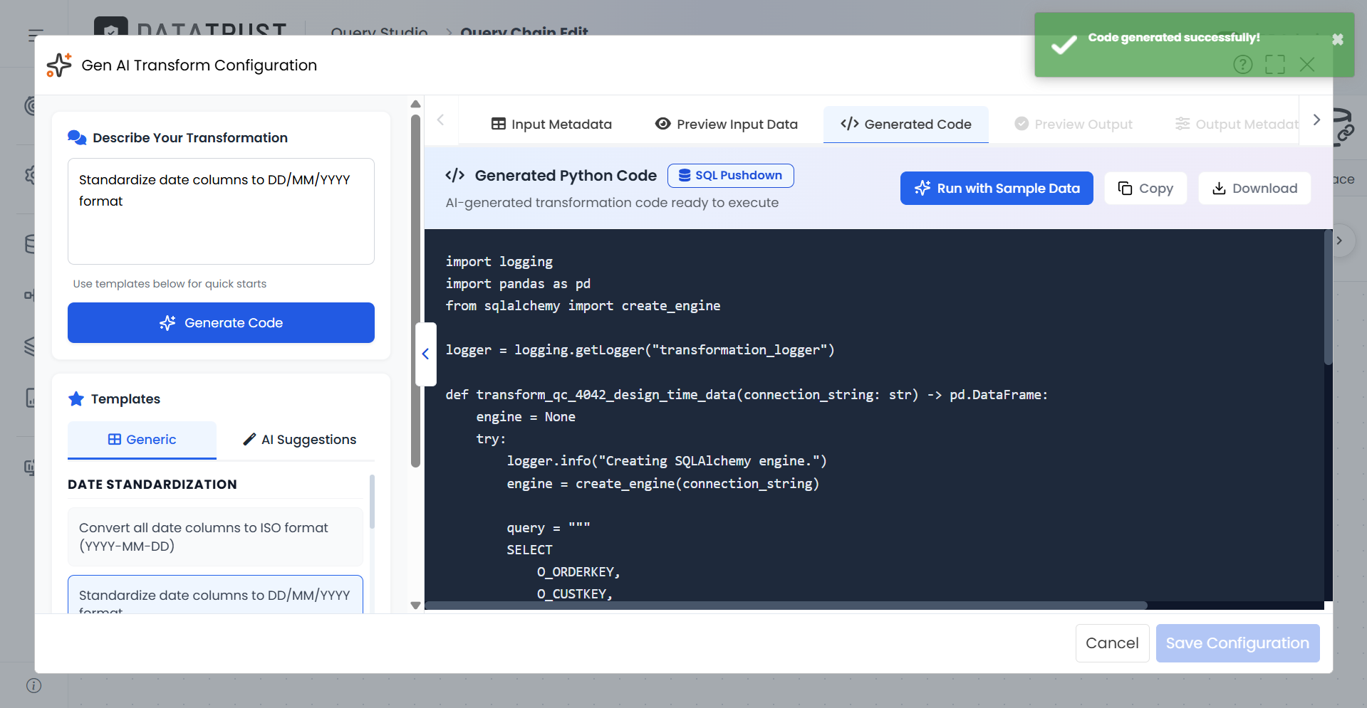Viewport: 1367px width, 708px height.
Task: Open the Preview Output tab
Action: (x=1074, y=124)
